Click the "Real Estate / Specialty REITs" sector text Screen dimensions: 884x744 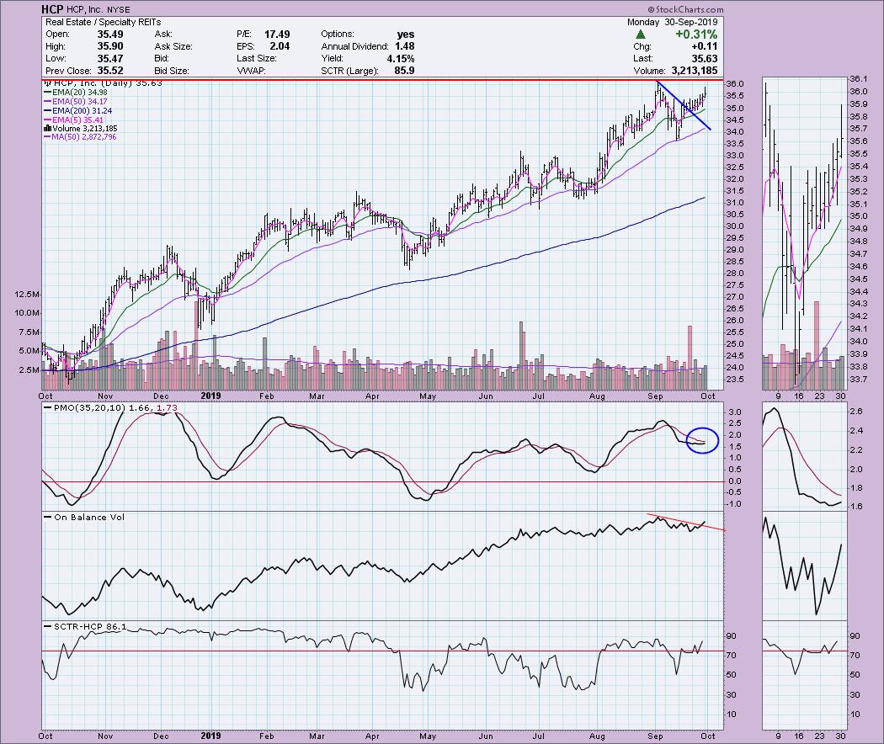coord(104,22)
